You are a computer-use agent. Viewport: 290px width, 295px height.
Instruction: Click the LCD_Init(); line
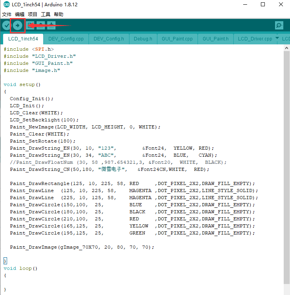point(27,106)
